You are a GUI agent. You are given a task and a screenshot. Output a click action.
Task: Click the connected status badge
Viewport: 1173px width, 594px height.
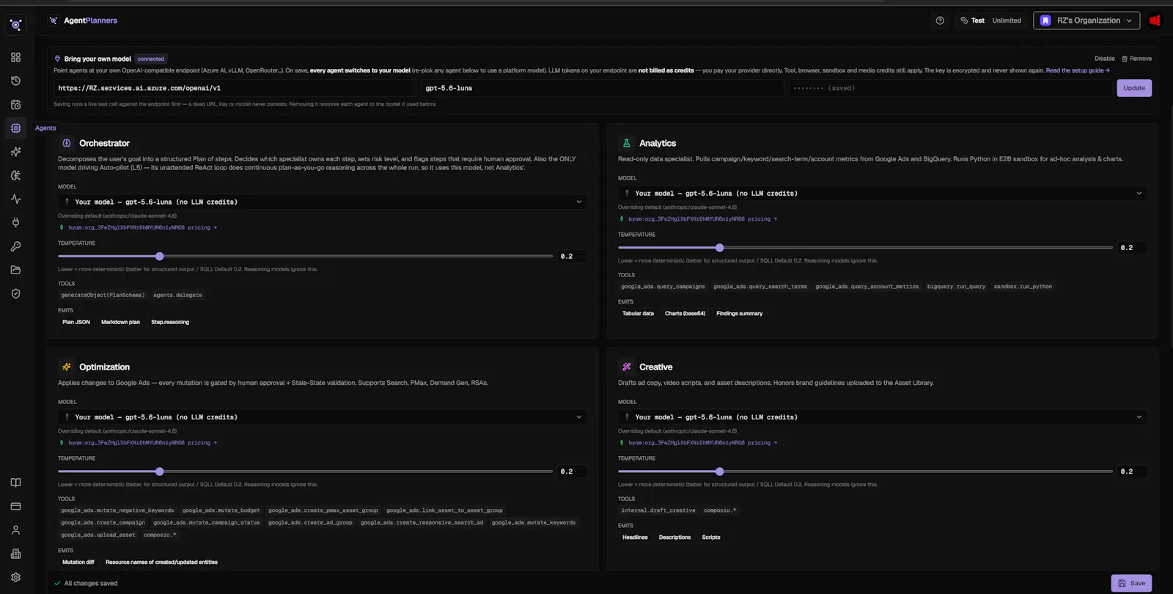point(151,59)
